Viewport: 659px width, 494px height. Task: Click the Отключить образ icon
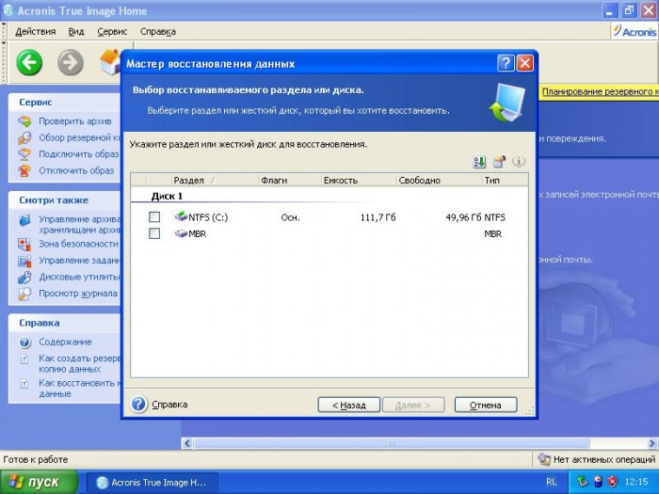[x=24, y=171]
